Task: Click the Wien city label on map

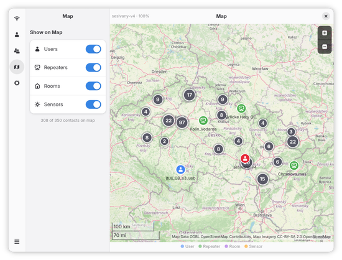Action: click(240, 205)
